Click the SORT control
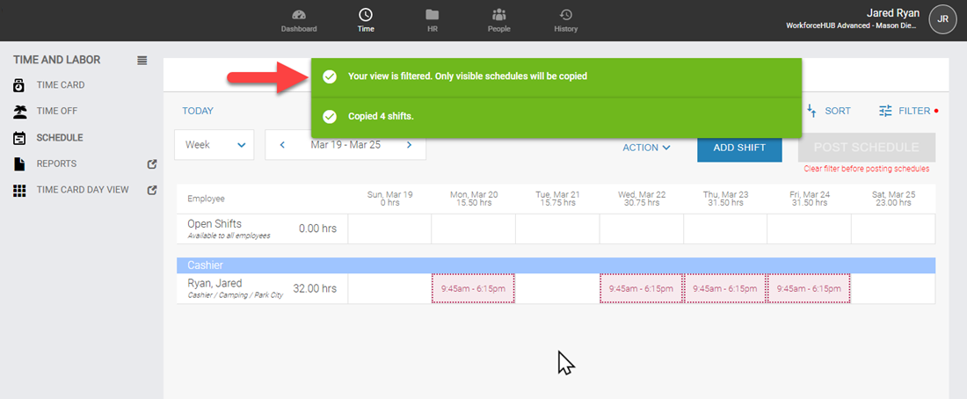The image size is (967, 399). tap(829, 112)
